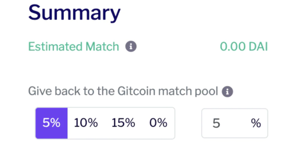Set give back to 0%

click(x=158, y=123)
